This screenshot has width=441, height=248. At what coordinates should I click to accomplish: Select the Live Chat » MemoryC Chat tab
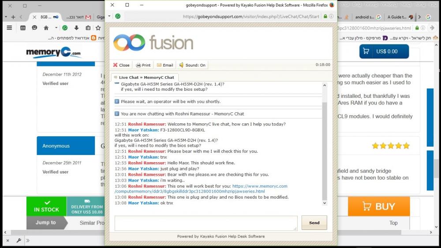point(145,78)
